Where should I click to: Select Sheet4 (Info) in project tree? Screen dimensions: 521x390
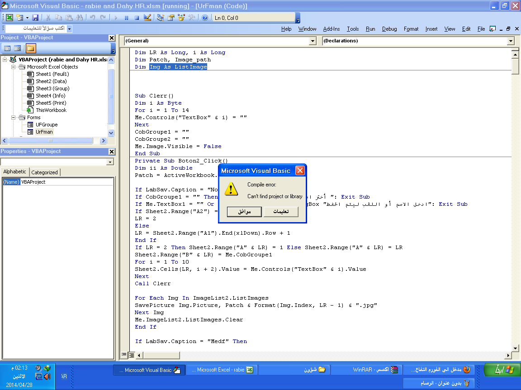51,96
